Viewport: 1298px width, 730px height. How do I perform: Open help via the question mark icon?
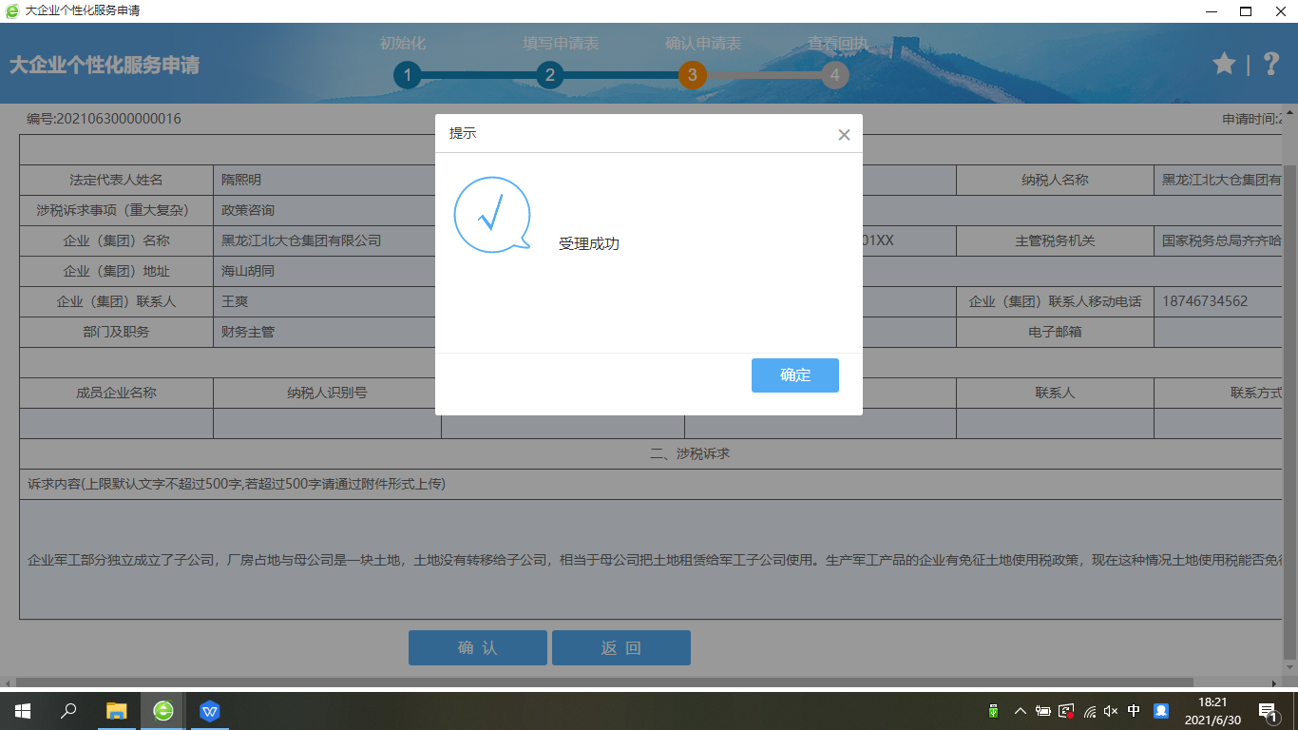click(1271, 64)
